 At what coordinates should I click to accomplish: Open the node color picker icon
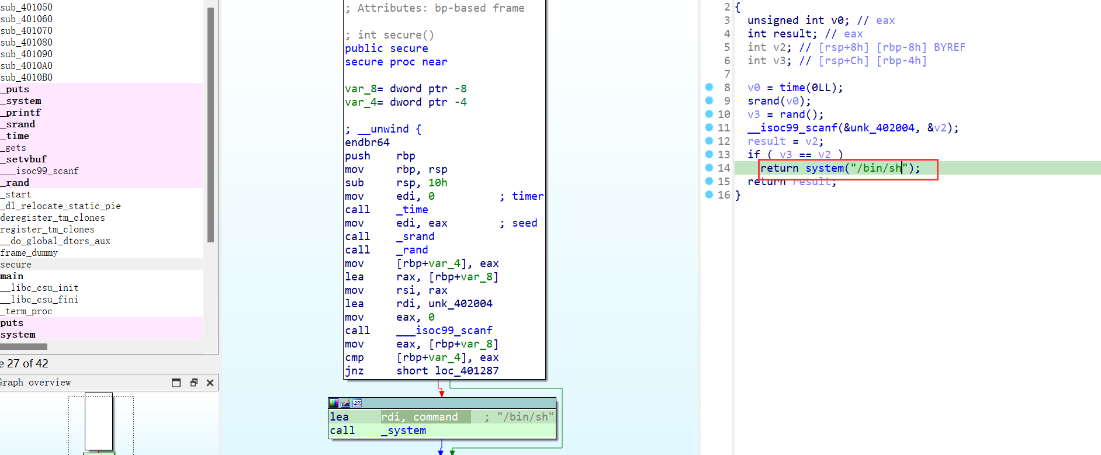click(x=334, y=403)
